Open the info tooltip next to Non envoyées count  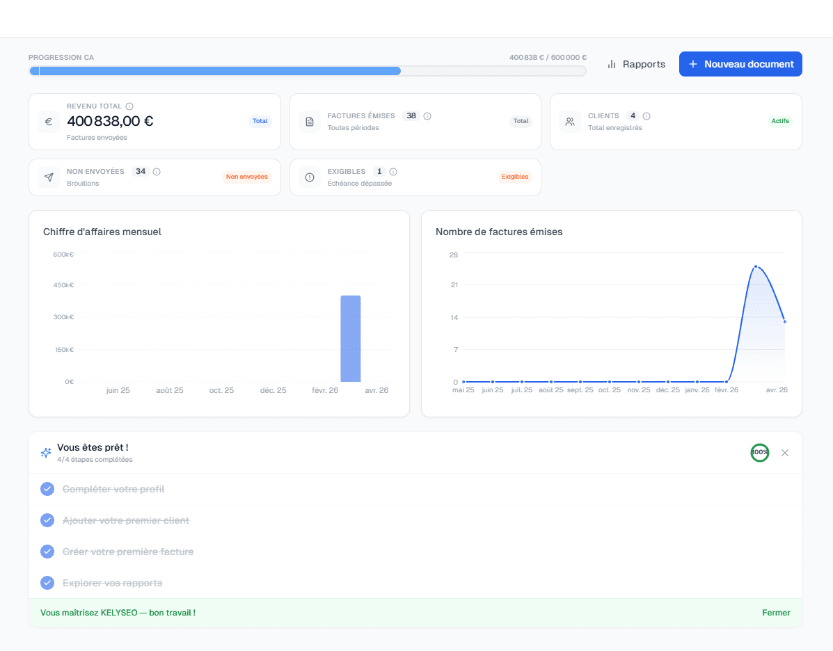tap(157, 171)
